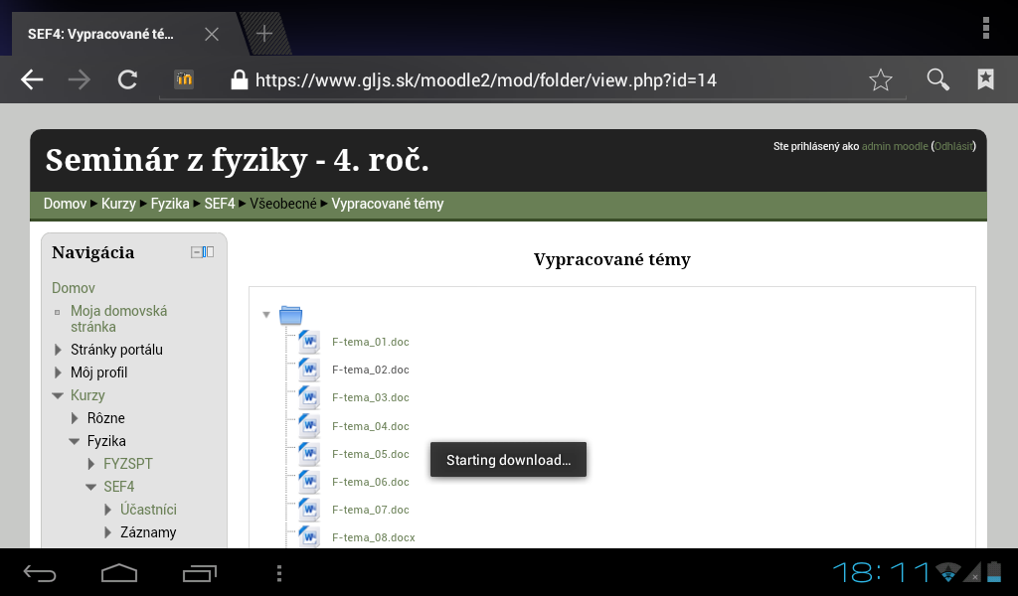Click Word icon of F-tema_06.doc
The height and width of the screenshot is (596, 1018).
point(309,481)
